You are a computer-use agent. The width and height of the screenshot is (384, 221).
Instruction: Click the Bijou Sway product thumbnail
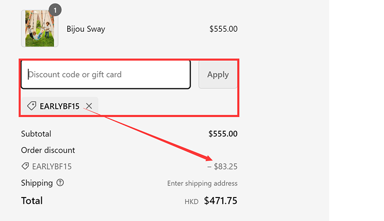point(39,29)
